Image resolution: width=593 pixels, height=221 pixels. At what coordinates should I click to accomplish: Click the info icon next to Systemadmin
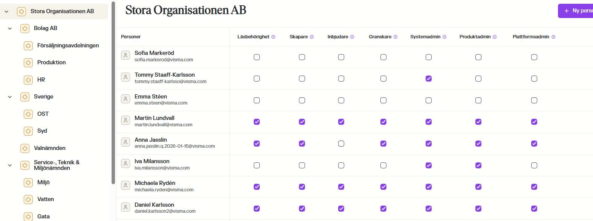(444, 37)
